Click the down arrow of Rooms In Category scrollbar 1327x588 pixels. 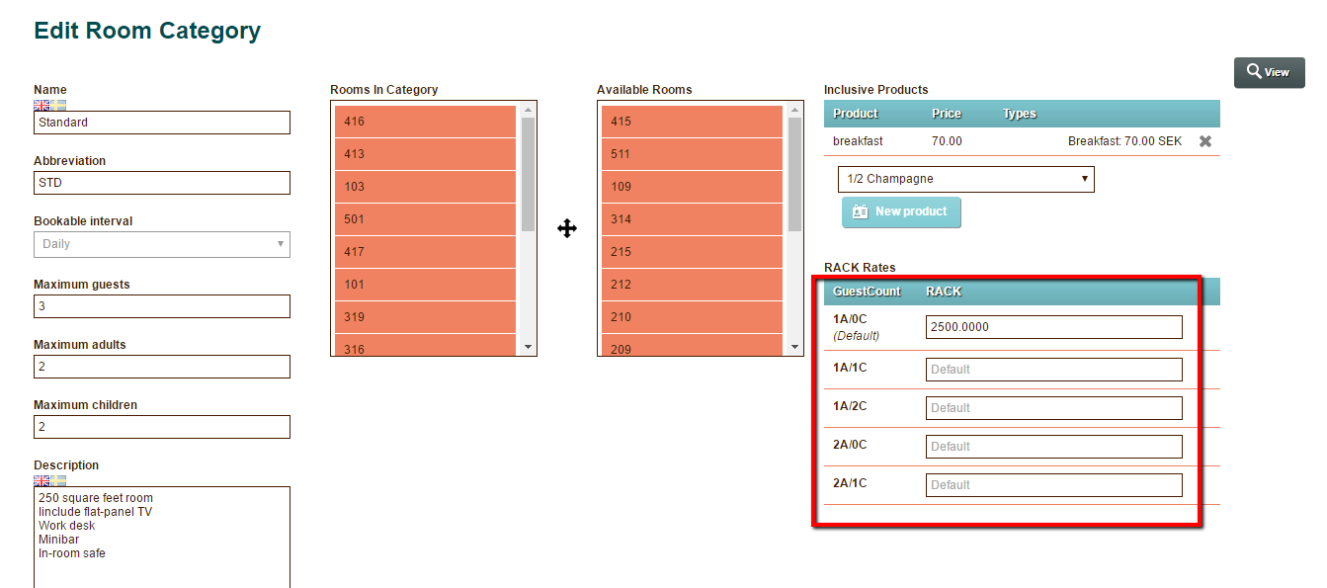(529, 346)
